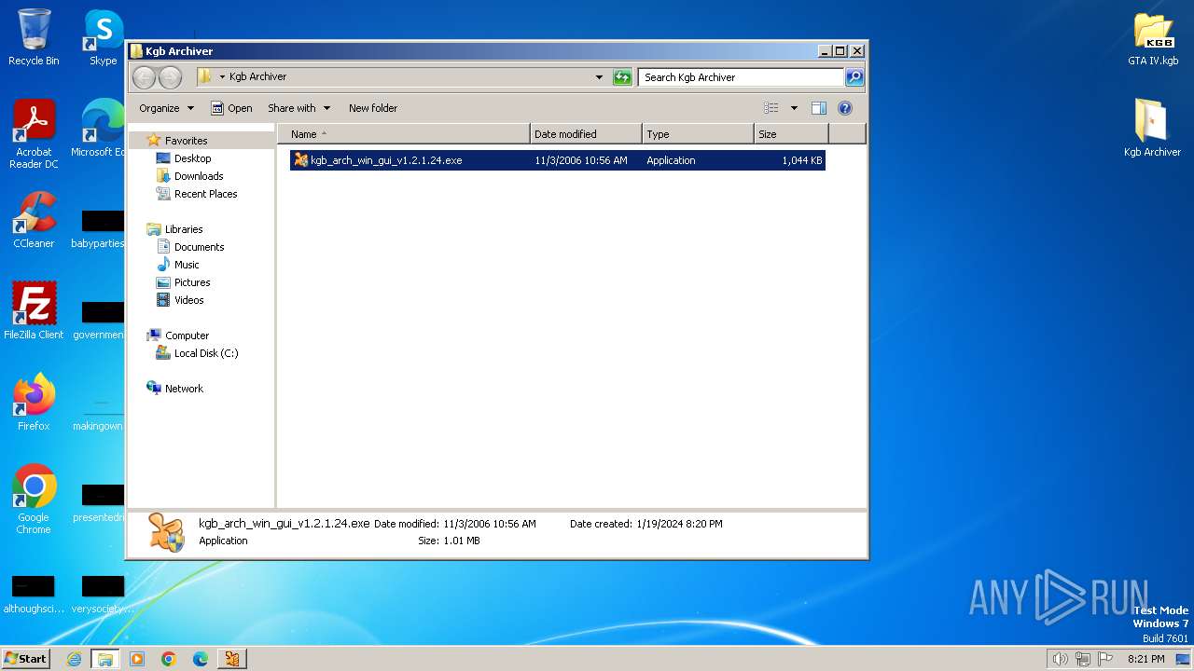1194x671 pixels.
Task: Open the Share with dropdown
Action: coord(298,108)
